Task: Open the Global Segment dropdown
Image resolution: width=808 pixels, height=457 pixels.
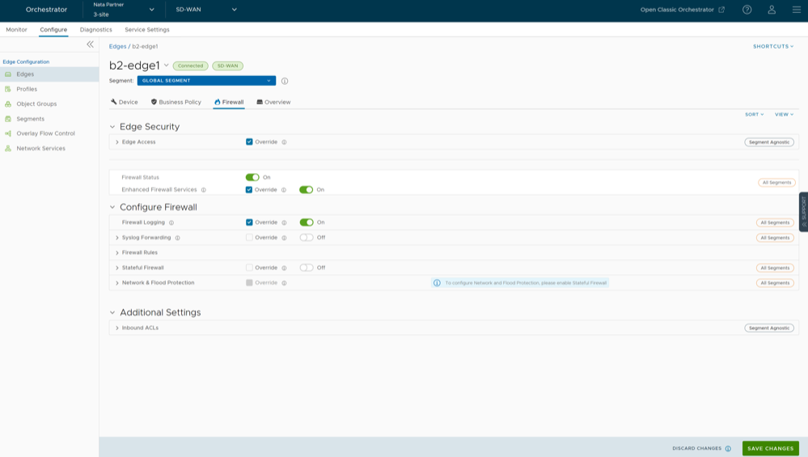Action: (x=206, y=81)
